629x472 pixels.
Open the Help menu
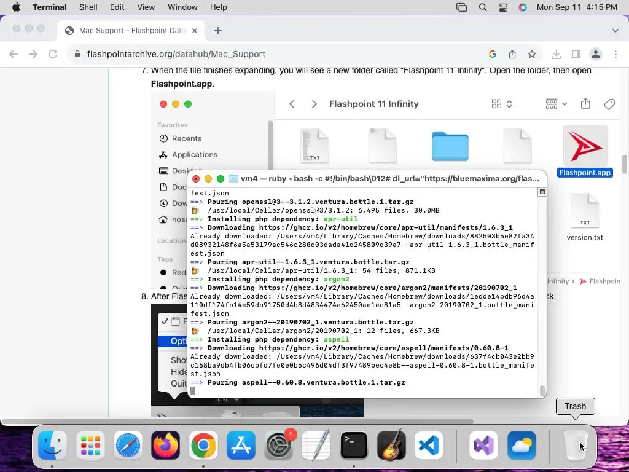[218, 7]
